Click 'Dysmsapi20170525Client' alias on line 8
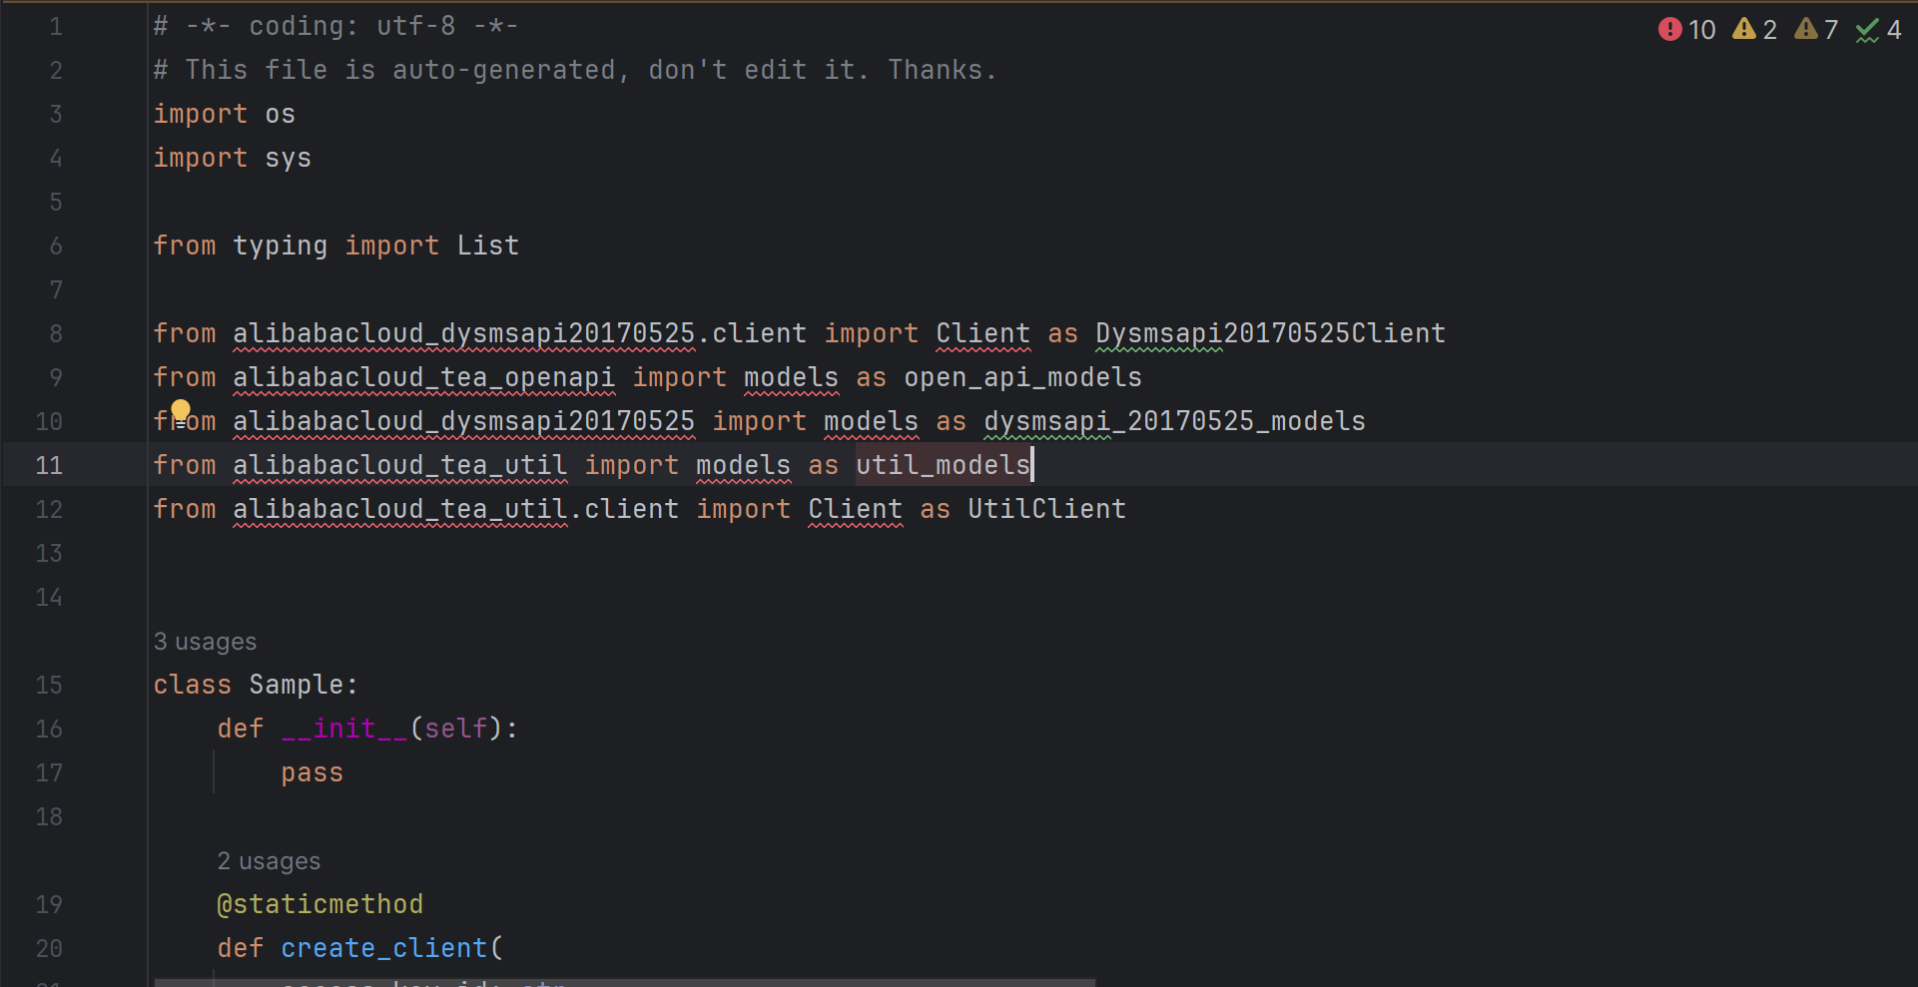Screen dimensions: 1918x987 tap(1270, 333)
